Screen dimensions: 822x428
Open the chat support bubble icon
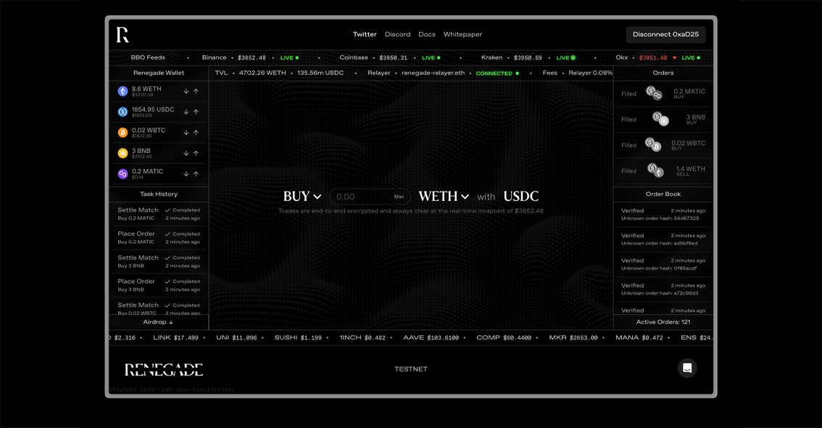pos(687,369)
